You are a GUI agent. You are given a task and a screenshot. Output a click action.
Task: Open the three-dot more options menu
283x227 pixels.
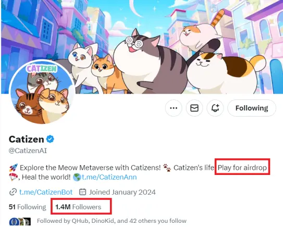[174, 108]
